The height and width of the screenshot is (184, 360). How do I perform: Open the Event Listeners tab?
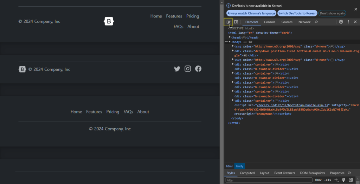click(285, 173)
